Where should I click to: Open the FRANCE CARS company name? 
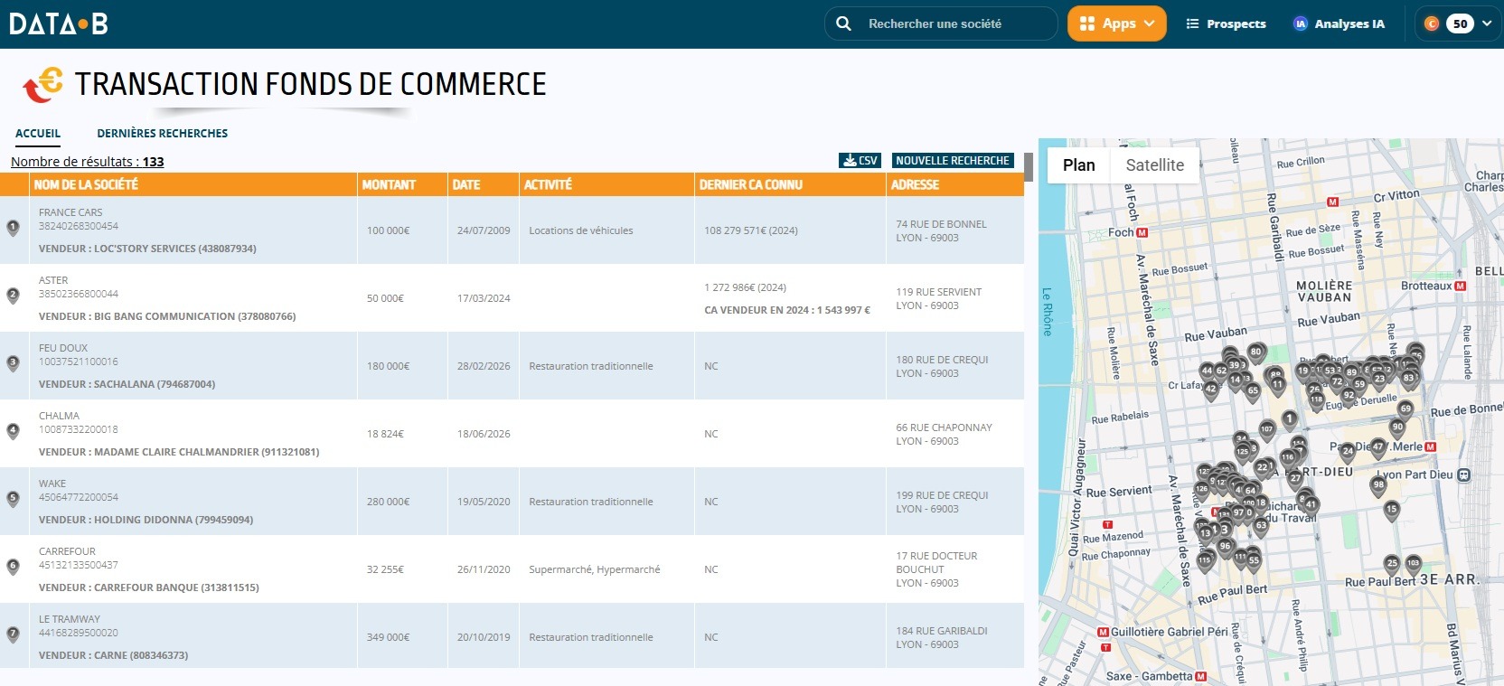click(x=70, y=212)
